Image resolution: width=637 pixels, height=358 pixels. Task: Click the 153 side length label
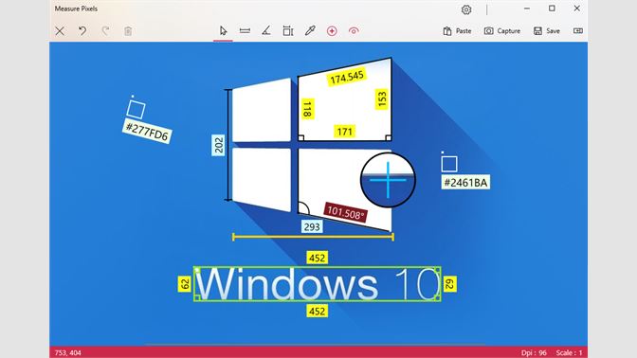pyautogui.click(x=382, y=99)
